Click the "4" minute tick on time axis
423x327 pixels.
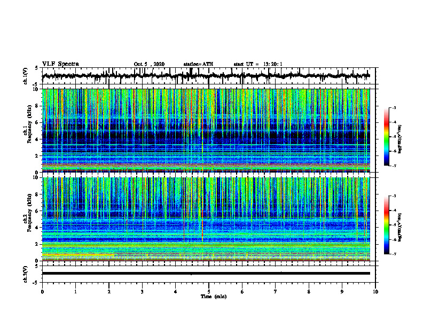[x=176, y=292]
